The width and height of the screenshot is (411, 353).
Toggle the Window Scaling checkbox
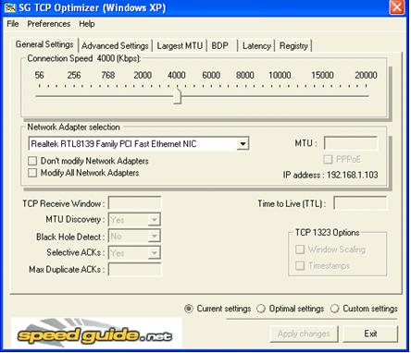click(x=300, y=250)
